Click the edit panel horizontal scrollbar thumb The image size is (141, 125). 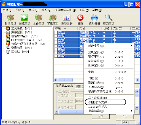(x=71, y=111)
